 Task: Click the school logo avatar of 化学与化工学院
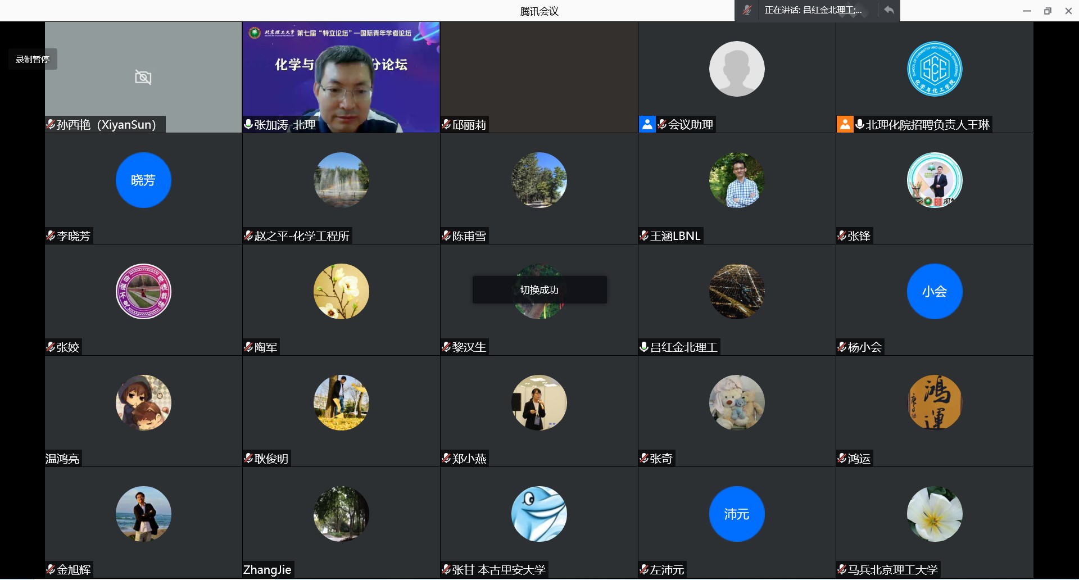coord(935,69)
